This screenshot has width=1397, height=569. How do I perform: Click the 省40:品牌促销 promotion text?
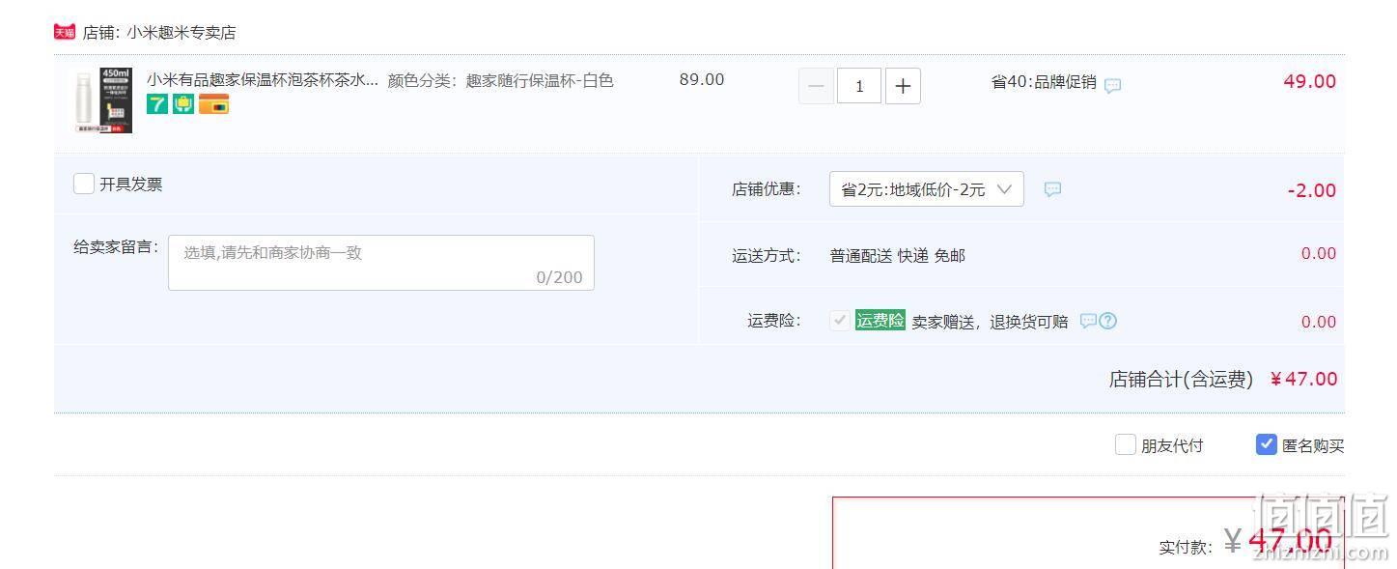(x=1044, y=82)
